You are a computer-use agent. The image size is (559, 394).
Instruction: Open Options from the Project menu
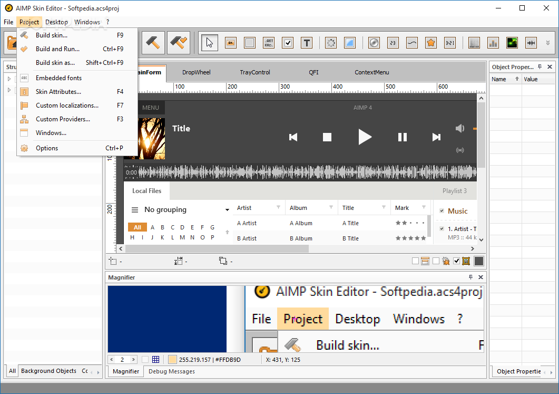click(x=77, y=148)
